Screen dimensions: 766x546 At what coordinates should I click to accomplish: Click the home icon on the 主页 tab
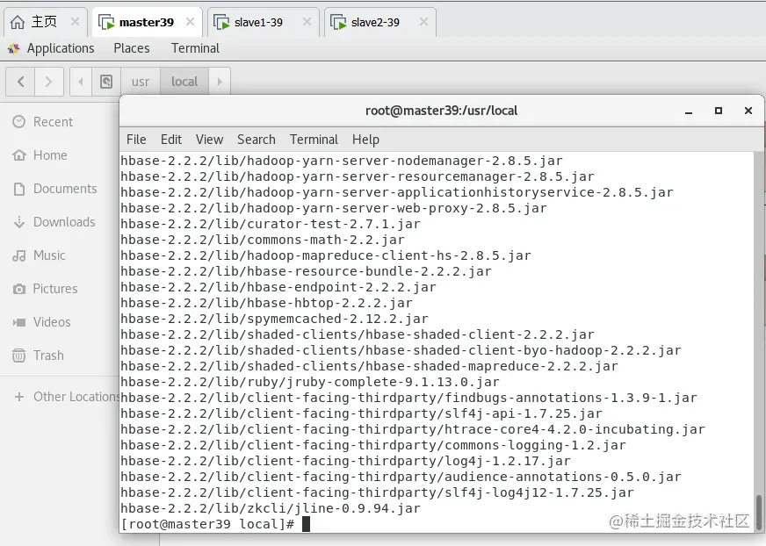[18, 22]
